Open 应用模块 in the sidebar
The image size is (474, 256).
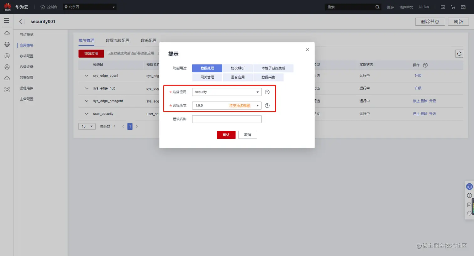pyautogui.click(x=26, y=45)
